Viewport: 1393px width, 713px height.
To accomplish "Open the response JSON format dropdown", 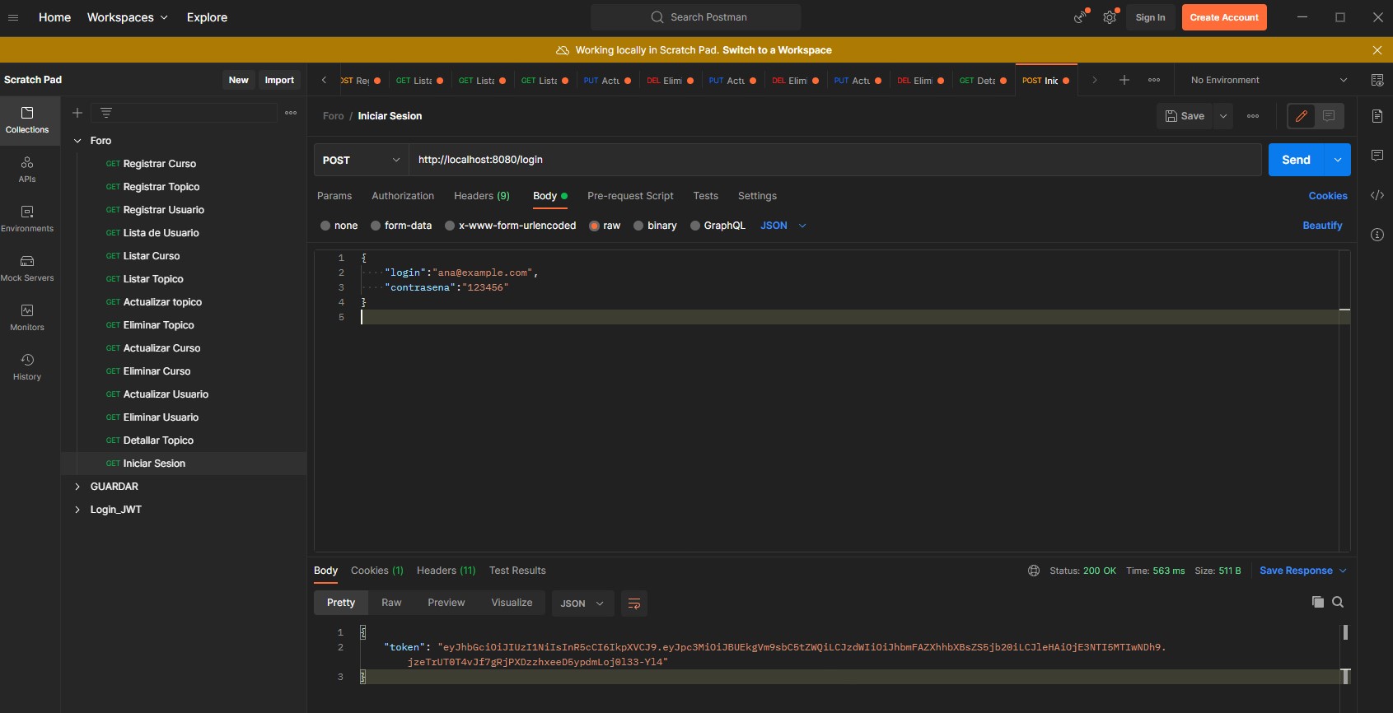I will pos(582,603).
